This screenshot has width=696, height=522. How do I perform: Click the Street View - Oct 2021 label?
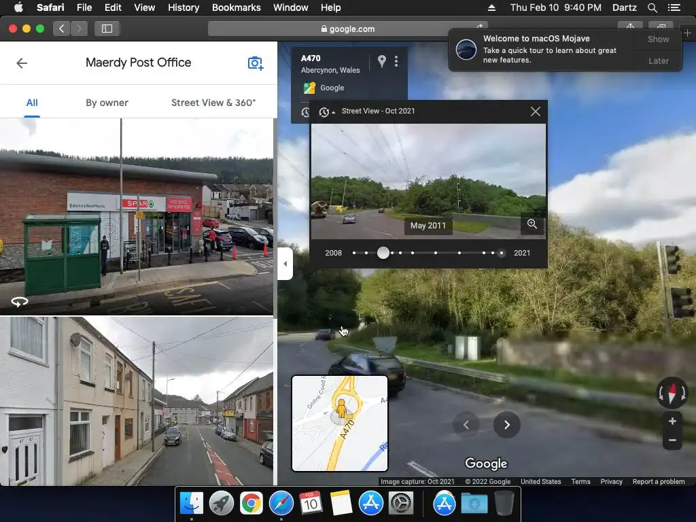(378, 111)
